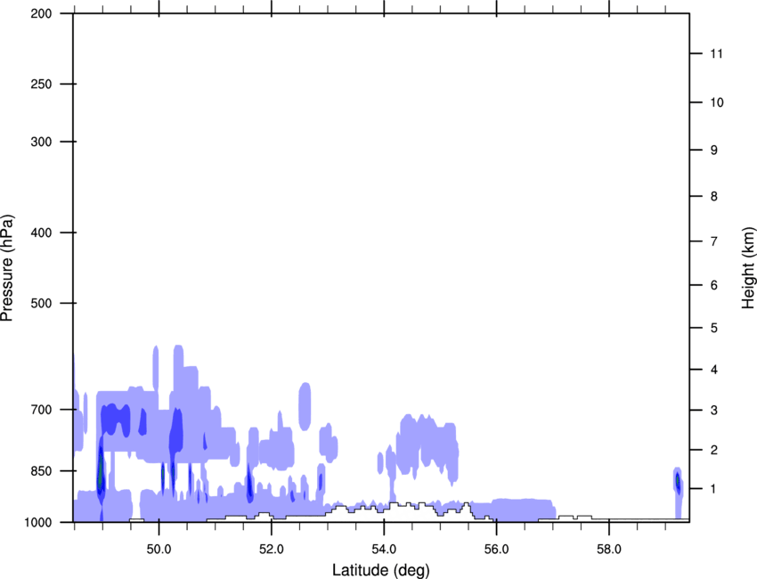Click the 11 km height tick label
Image resolution: width=757 pixels, height=579 pixels.
click(x=716, y=53)
